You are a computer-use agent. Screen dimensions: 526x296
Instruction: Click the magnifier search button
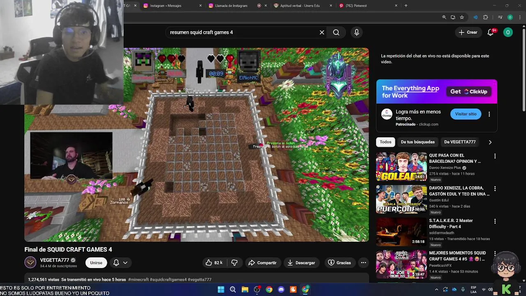pos(336,32)
